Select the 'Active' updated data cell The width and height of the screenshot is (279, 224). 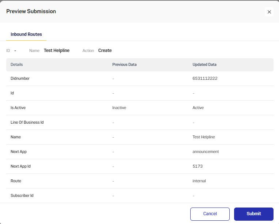198,108
